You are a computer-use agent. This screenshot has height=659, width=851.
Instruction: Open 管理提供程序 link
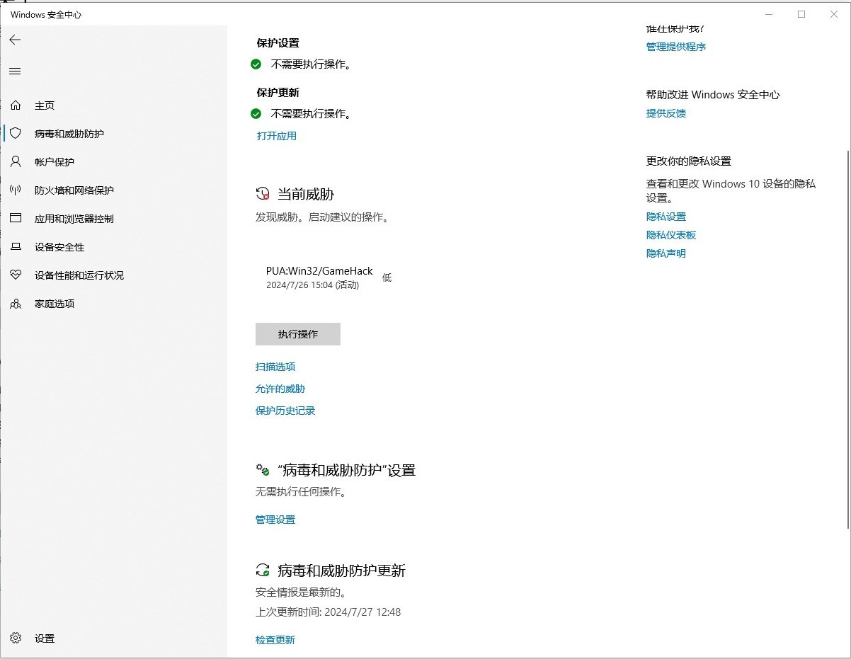[676, 47]
